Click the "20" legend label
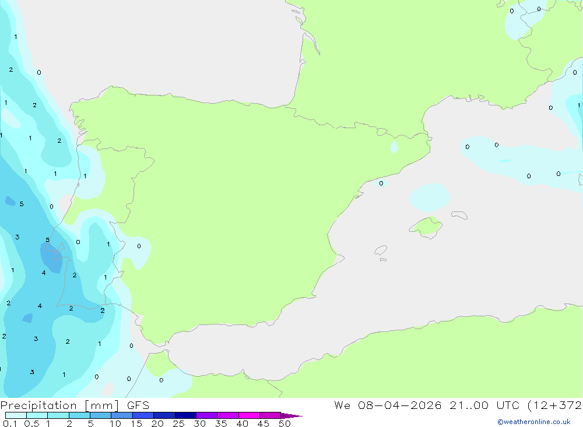 (157, 424)
